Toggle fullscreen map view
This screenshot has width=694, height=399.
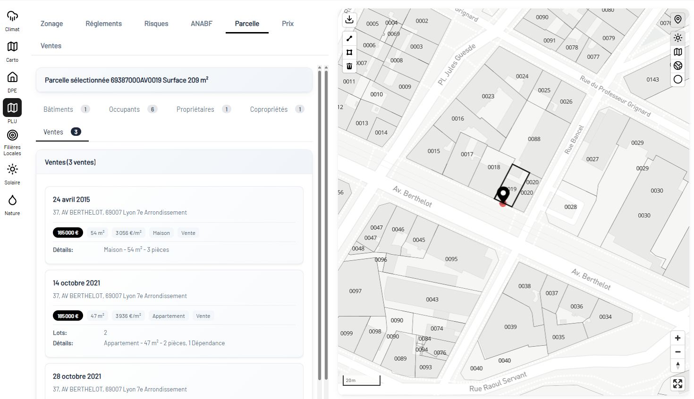tap(677, 384)
